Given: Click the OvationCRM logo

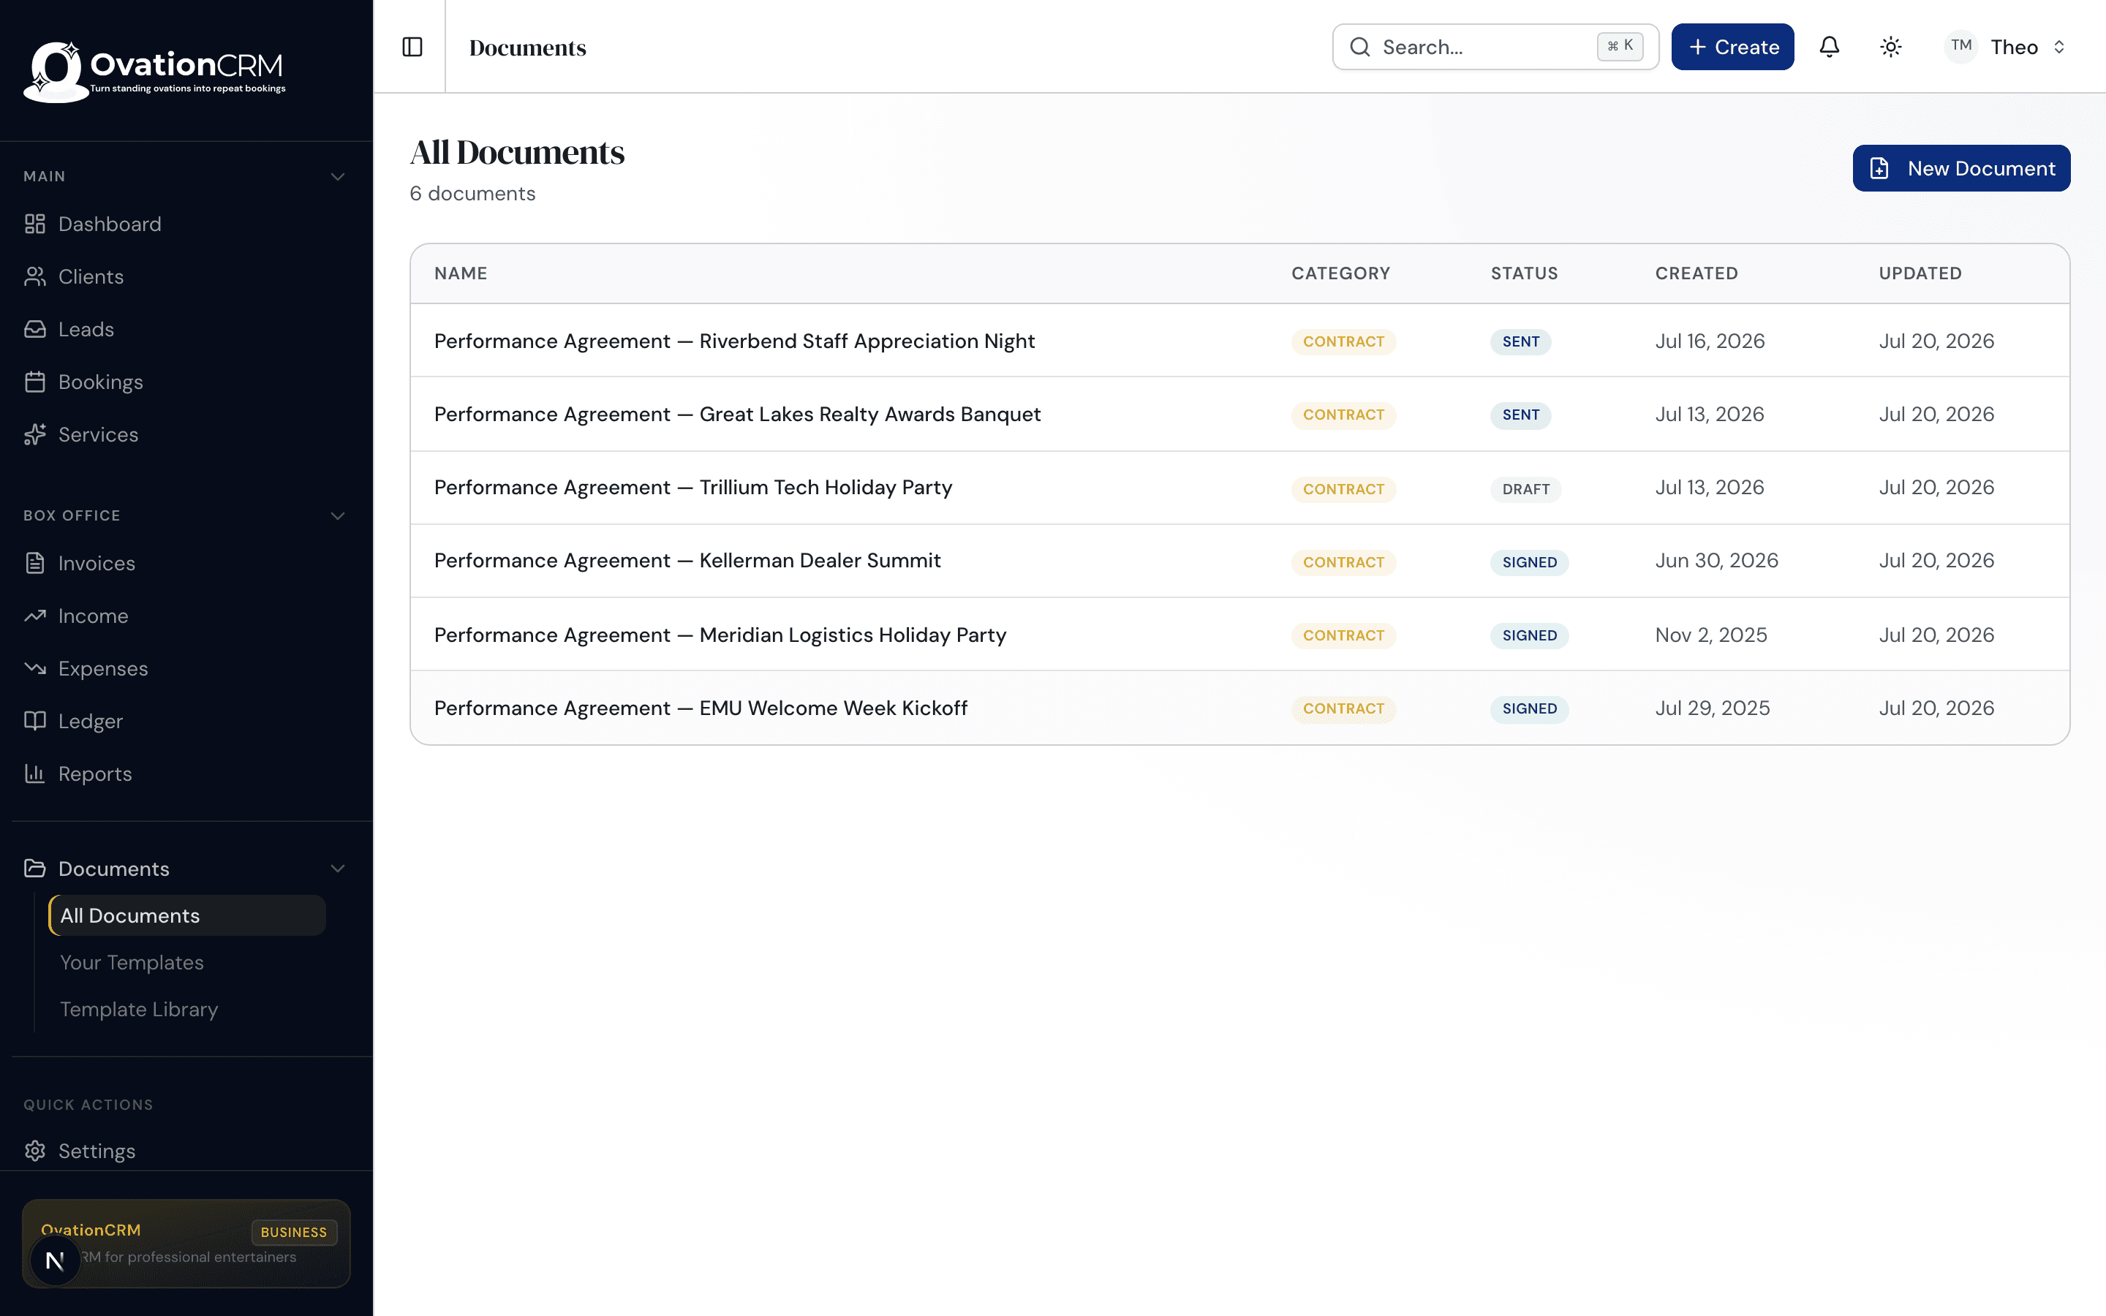Looking at the screenshot, I should coord(154,72).
